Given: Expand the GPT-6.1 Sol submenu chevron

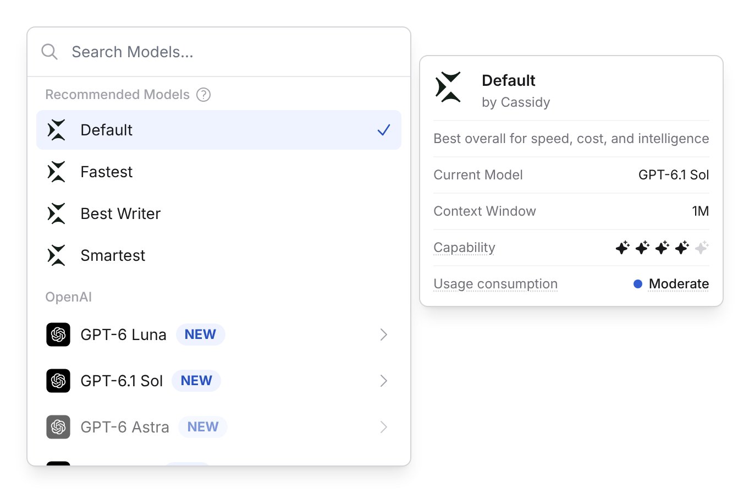Looking at the screenshot, I should click(x=384, y=381).
